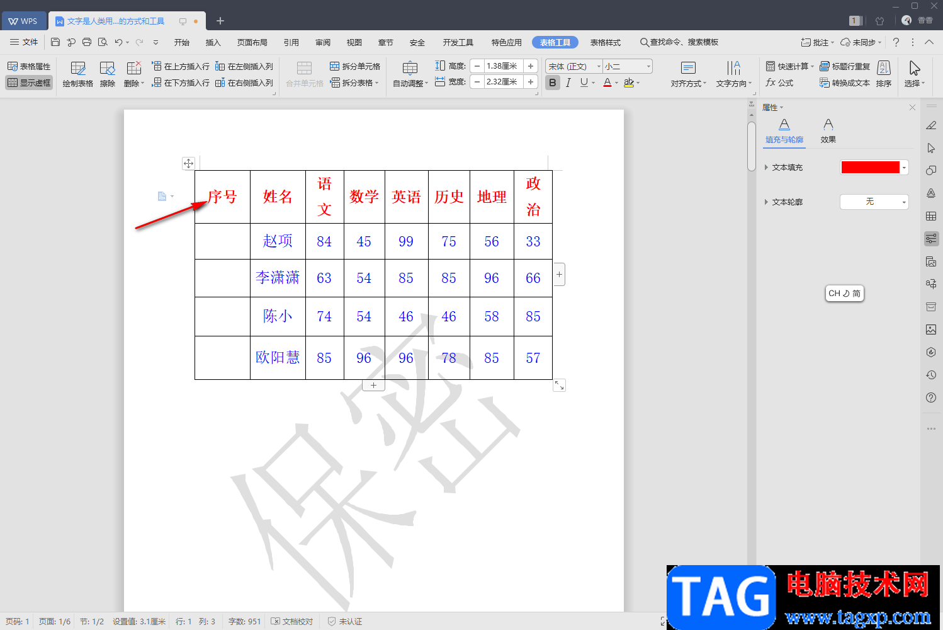Click Quick Calculate (快速计算)
This screenshot has width=943, height=630.
[x=790, y=66]
